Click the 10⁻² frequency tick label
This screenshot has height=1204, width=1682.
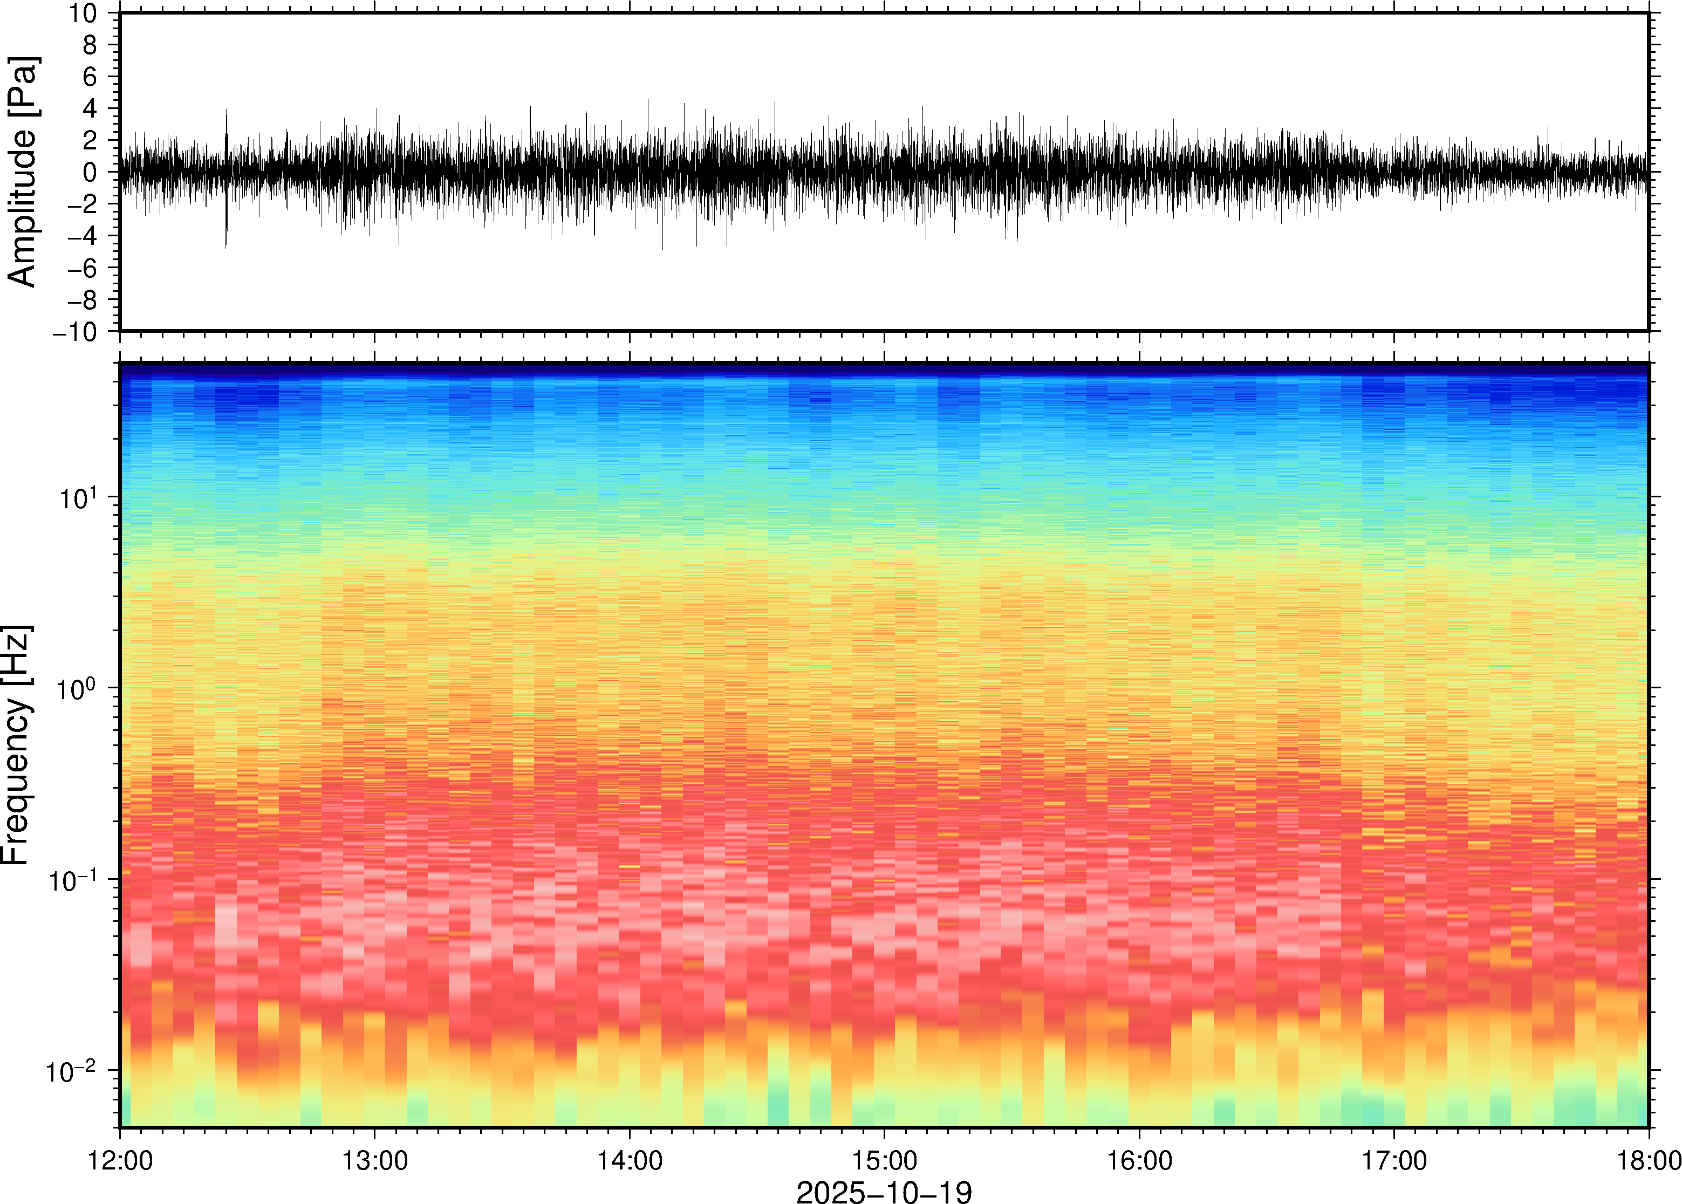(x=71, y=1071)
